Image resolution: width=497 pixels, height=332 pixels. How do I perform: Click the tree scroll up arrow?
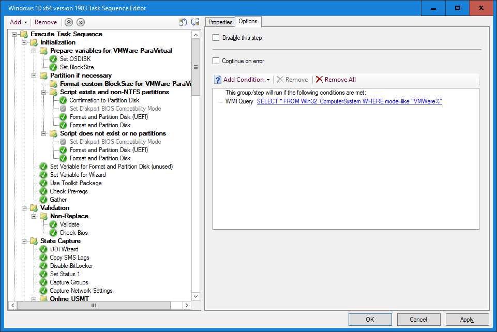point(195,35)
